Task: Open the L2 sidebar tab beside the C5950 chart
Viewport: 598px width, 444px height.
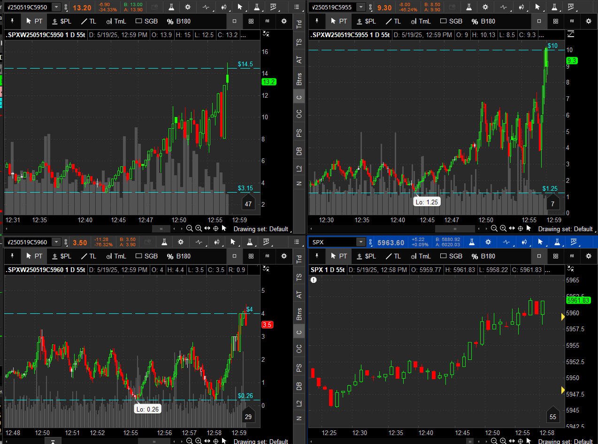Action: 299,168
